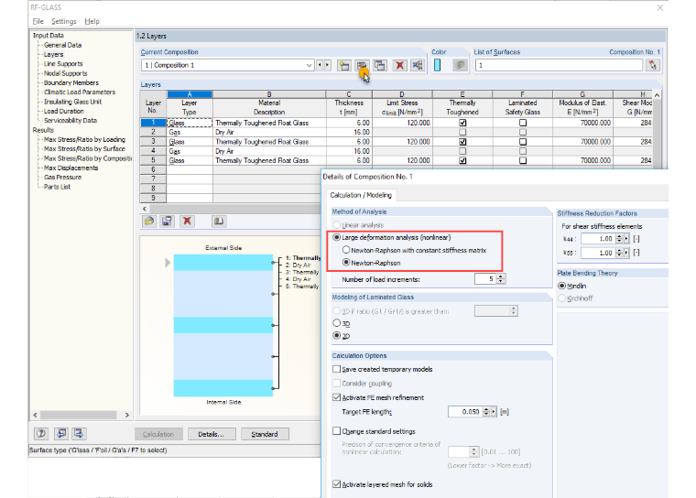696x498 pixels.
Task: Open the Settings menu
Action: click(x=63, y=21)
